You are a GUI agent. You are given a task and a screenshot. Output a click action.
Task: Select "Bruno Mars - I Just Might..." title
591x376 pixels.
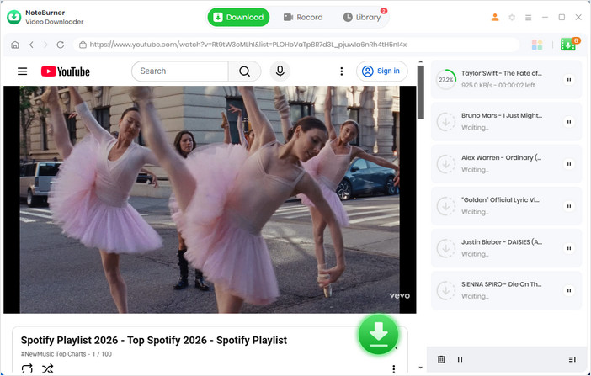pyautogui.click(x=502, y=116)
